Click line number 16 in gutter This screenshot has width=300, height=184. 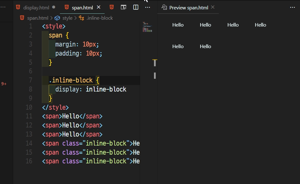point(29,161)
